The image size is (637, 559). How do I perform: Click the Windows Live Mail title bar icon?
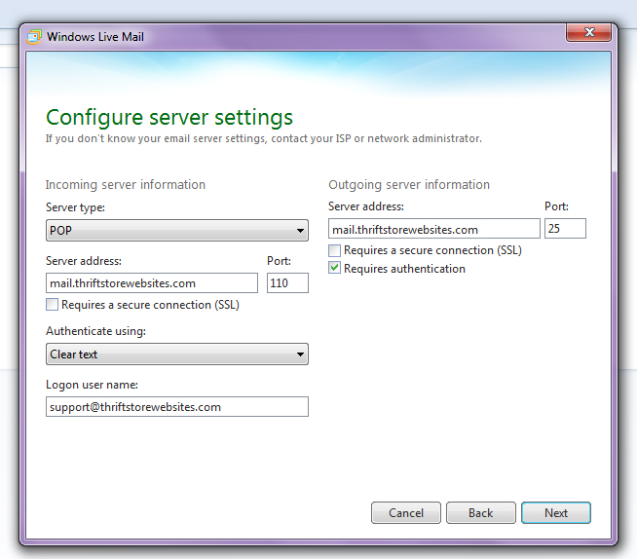[x=34, y=37]
